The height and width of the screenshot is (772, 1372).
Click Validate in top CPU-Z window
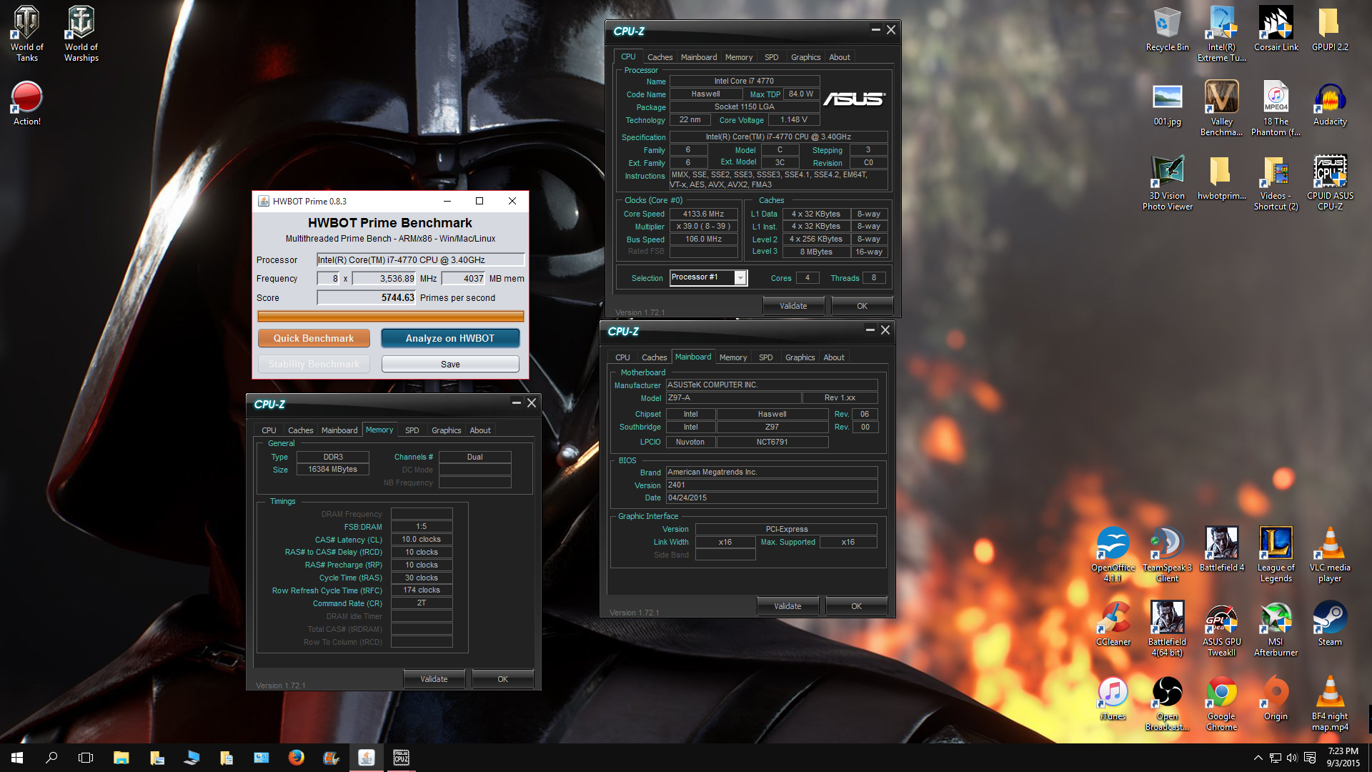(x=793, y=306)
